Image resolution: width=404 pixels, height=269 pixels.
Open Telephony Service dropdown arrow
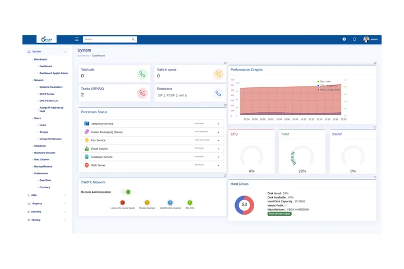coord(218,124)
